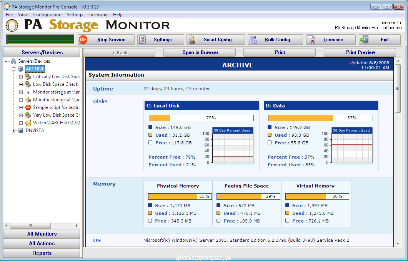
Task: Click the Settings checklist icon
Action: click(x=143, y=40)
